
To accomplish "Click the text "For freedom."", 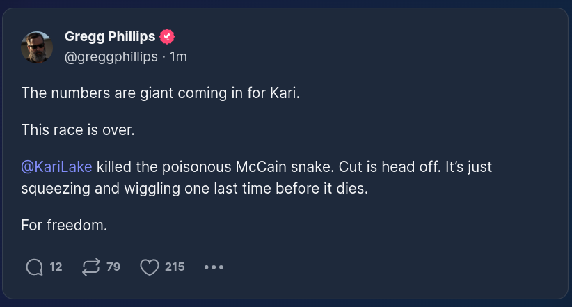I will pos(64,226).
